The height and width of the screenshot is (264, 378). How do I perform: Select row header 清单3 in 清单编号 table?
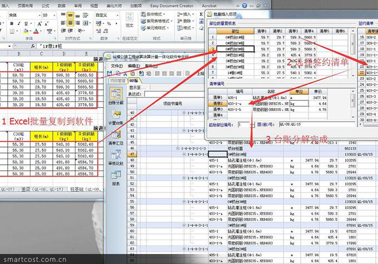[x=218, y=109]
